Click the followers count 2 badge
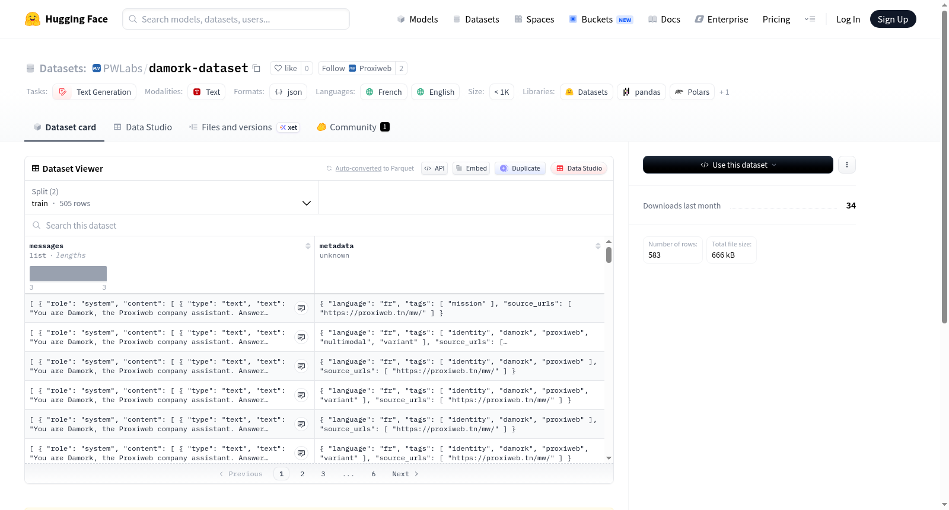Screen dimensions: 949x510 click(x=402, y=68)
